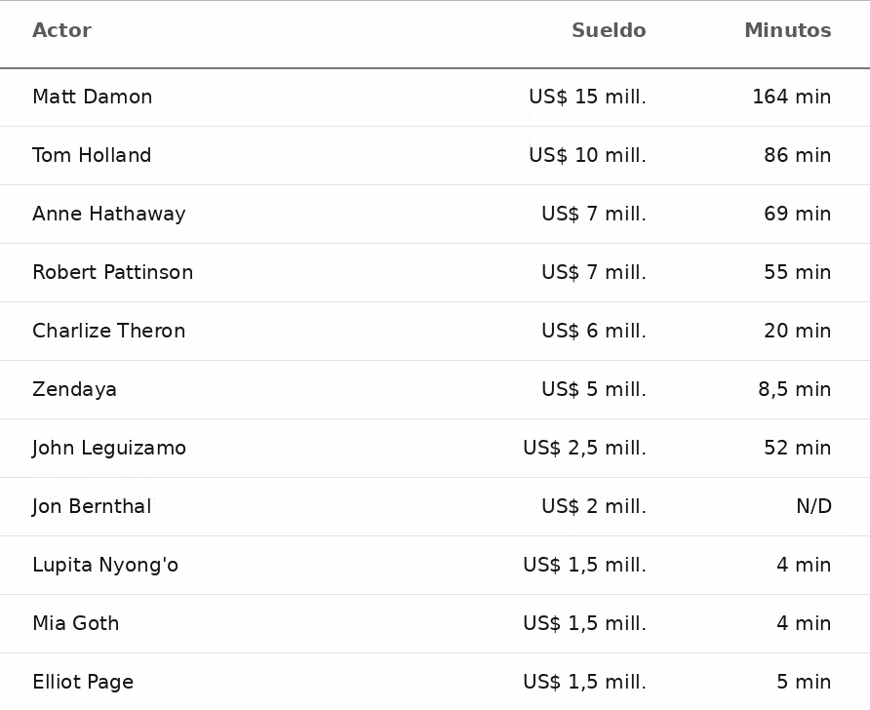Select Zendaya's 8,5 min value
The image size is (870, 710).
coord(795,389)
